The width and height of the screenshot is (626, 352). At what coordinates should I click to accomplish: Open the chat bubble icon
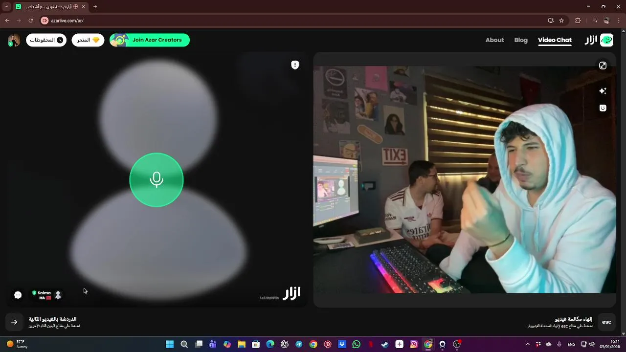(18, 295)
